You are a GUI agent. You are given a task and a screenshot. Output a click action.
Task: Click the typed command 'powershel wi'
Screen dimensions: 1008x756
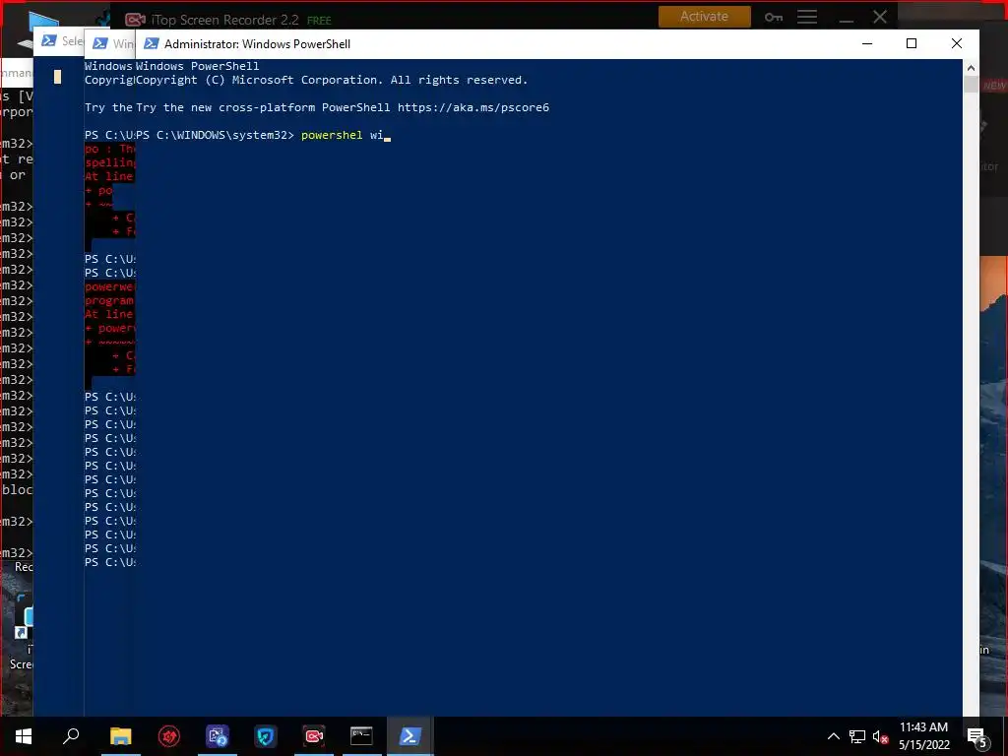coord(342,135)
